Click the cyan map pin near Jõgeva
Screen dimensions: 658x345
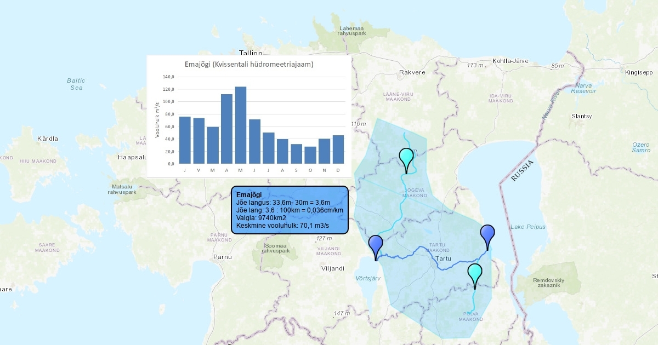click(406, 158)
